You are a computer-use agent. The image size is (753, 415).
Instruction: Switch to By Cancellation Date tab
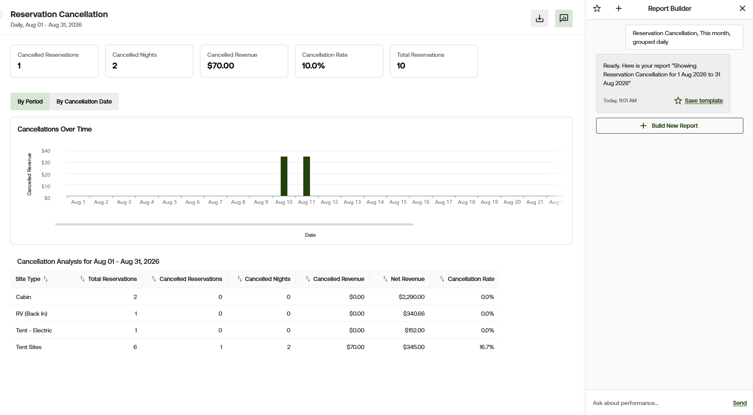(84, 101)
